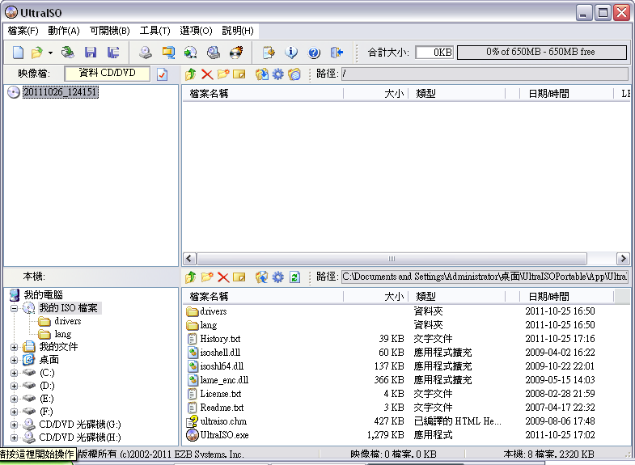Expand the (C:) drive node

pos(15,373)
